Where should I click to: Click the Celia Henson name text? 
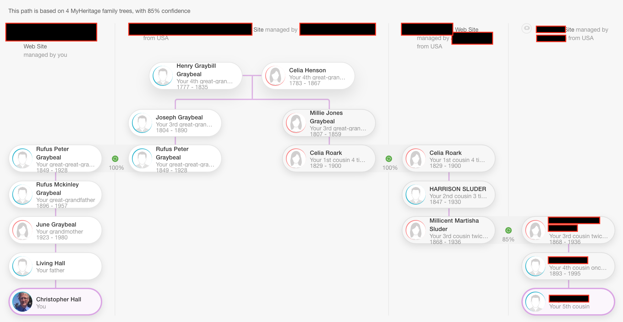[x=307, y=70]
